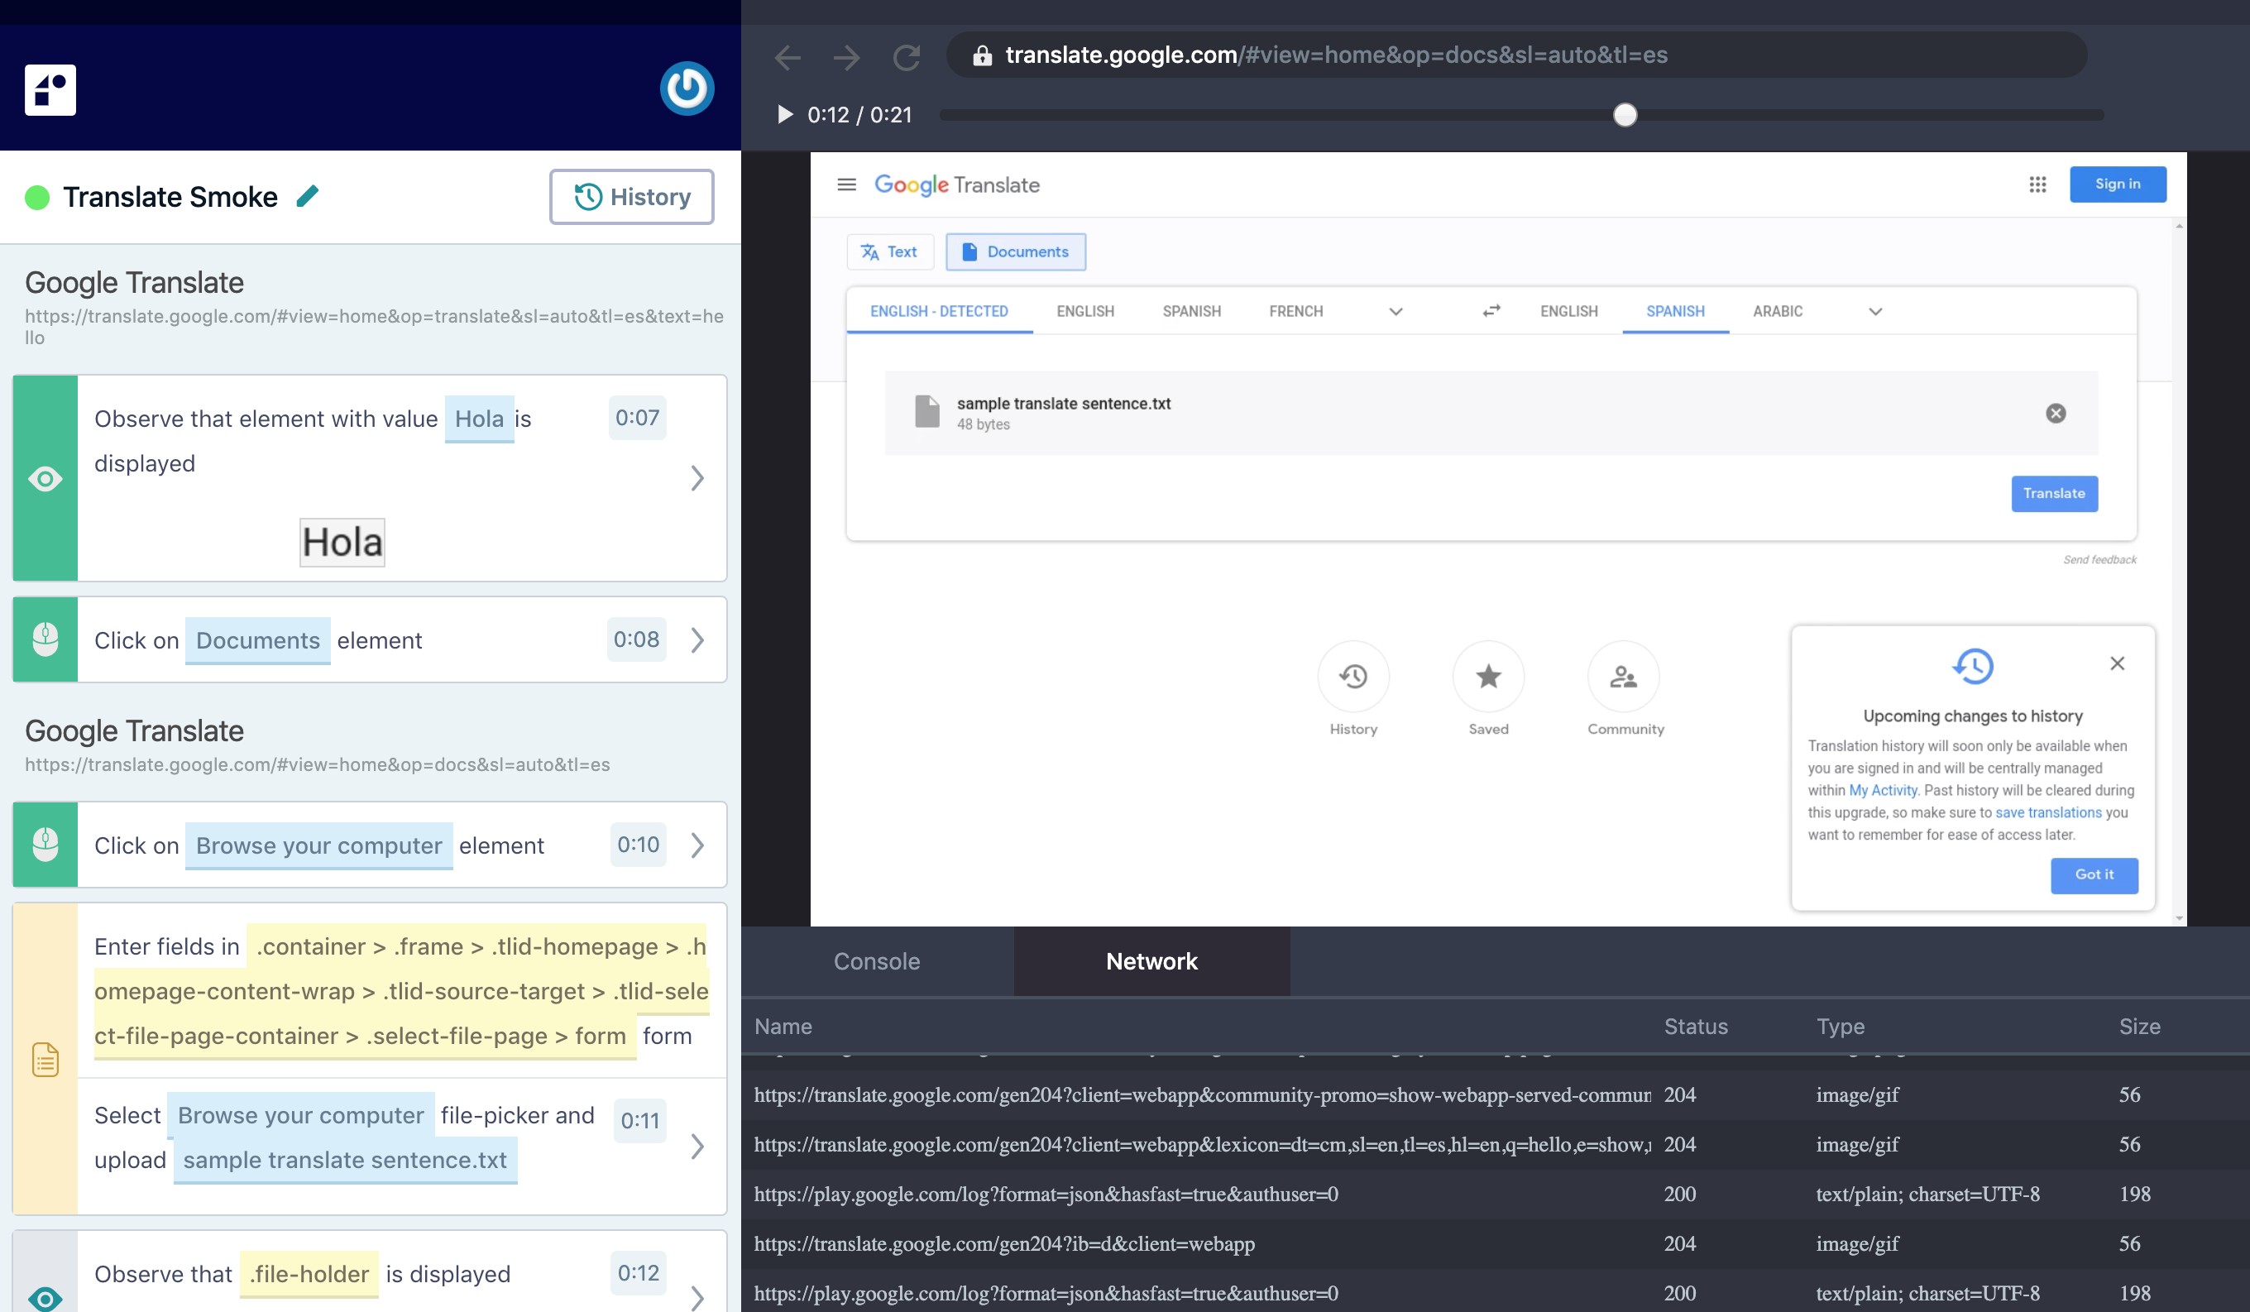Open Google Translate hamburger menu
This screenshot has width=2250, height=1312.
[x=846, y=184]
